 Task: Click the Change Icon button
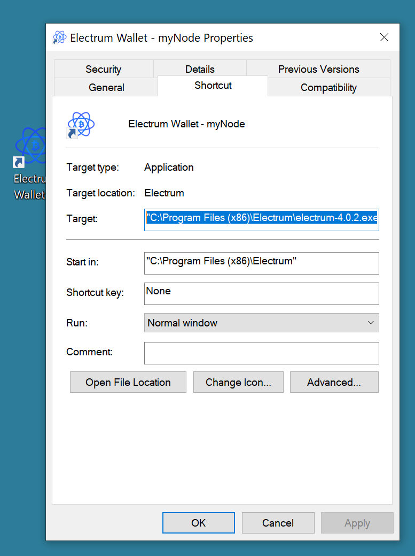tap(238, 382)
